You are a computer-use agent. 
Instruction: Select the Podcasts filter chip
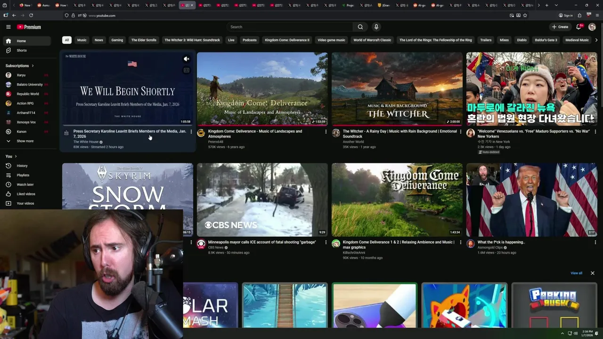point(250,40)
